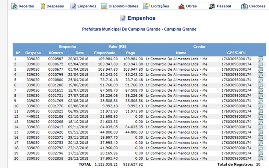Screen dimensions: 269x168
Task: Click date 12/07/2018
Action: pyautogui.click(x=78, y=90)
